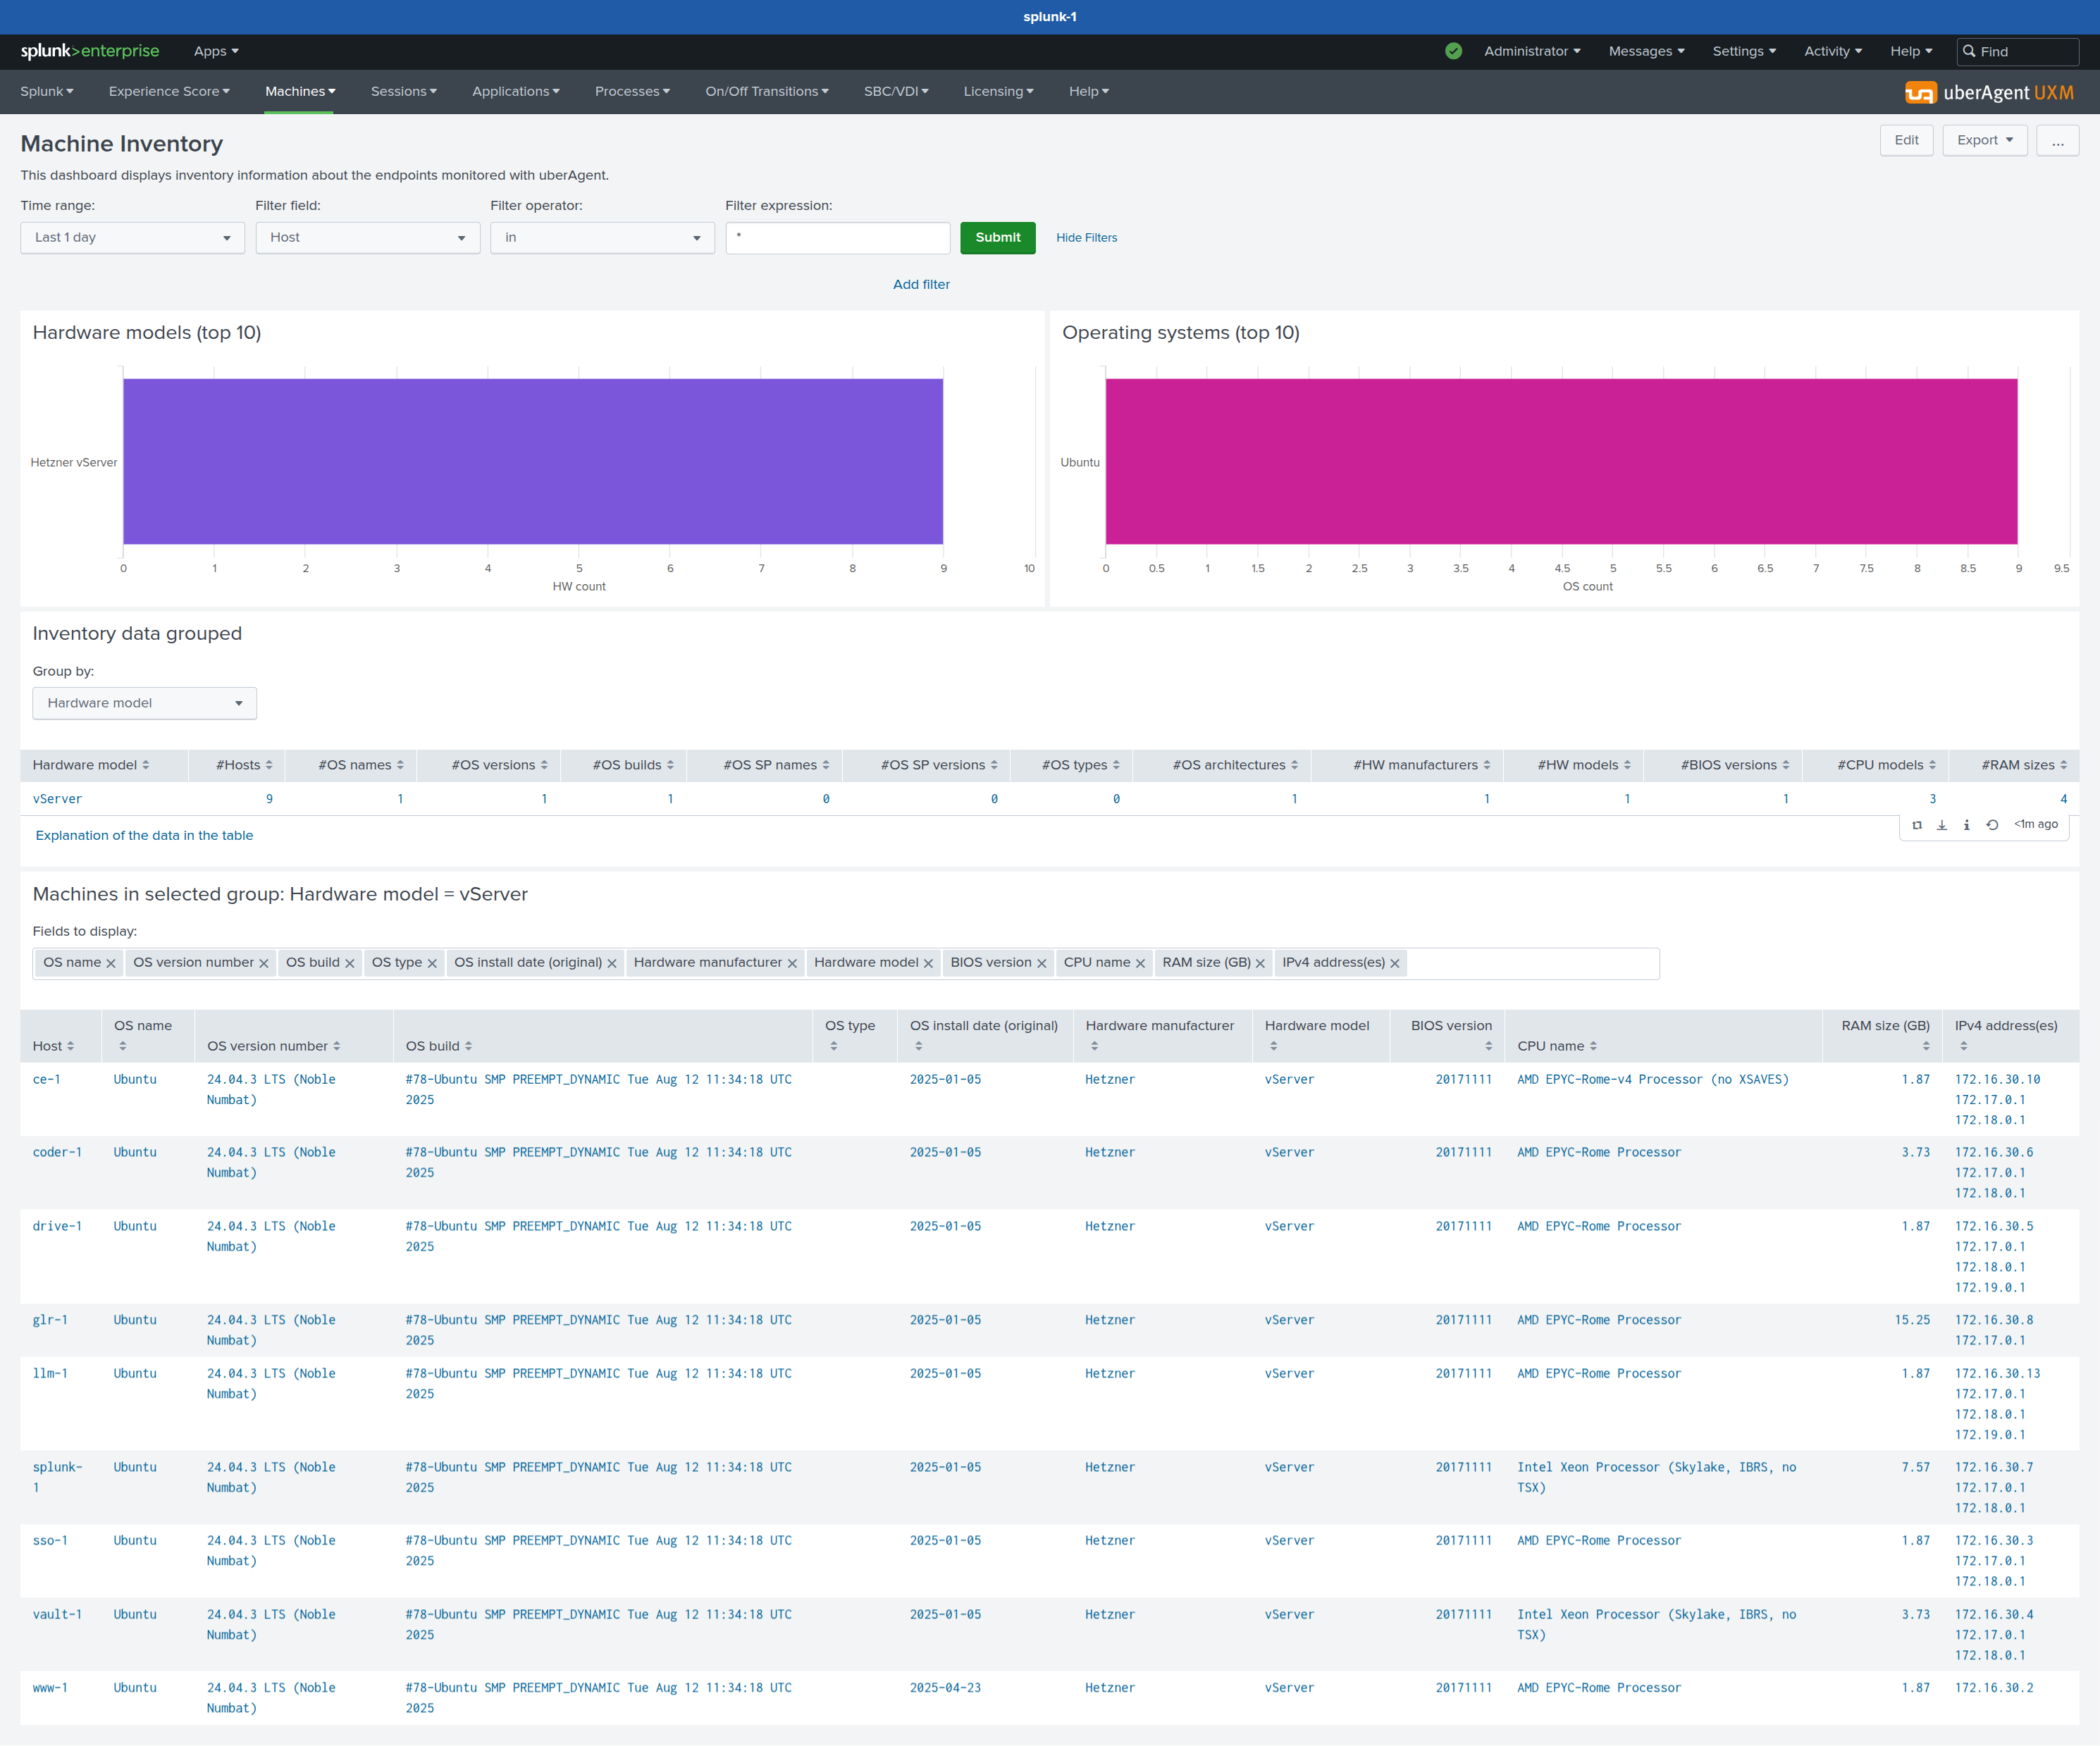
Task: Click the Find search box
Action: pos(2017,51)
